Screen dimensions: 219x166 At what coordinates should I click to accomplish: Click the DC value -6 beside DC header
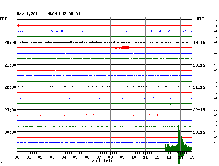[216, 20]
